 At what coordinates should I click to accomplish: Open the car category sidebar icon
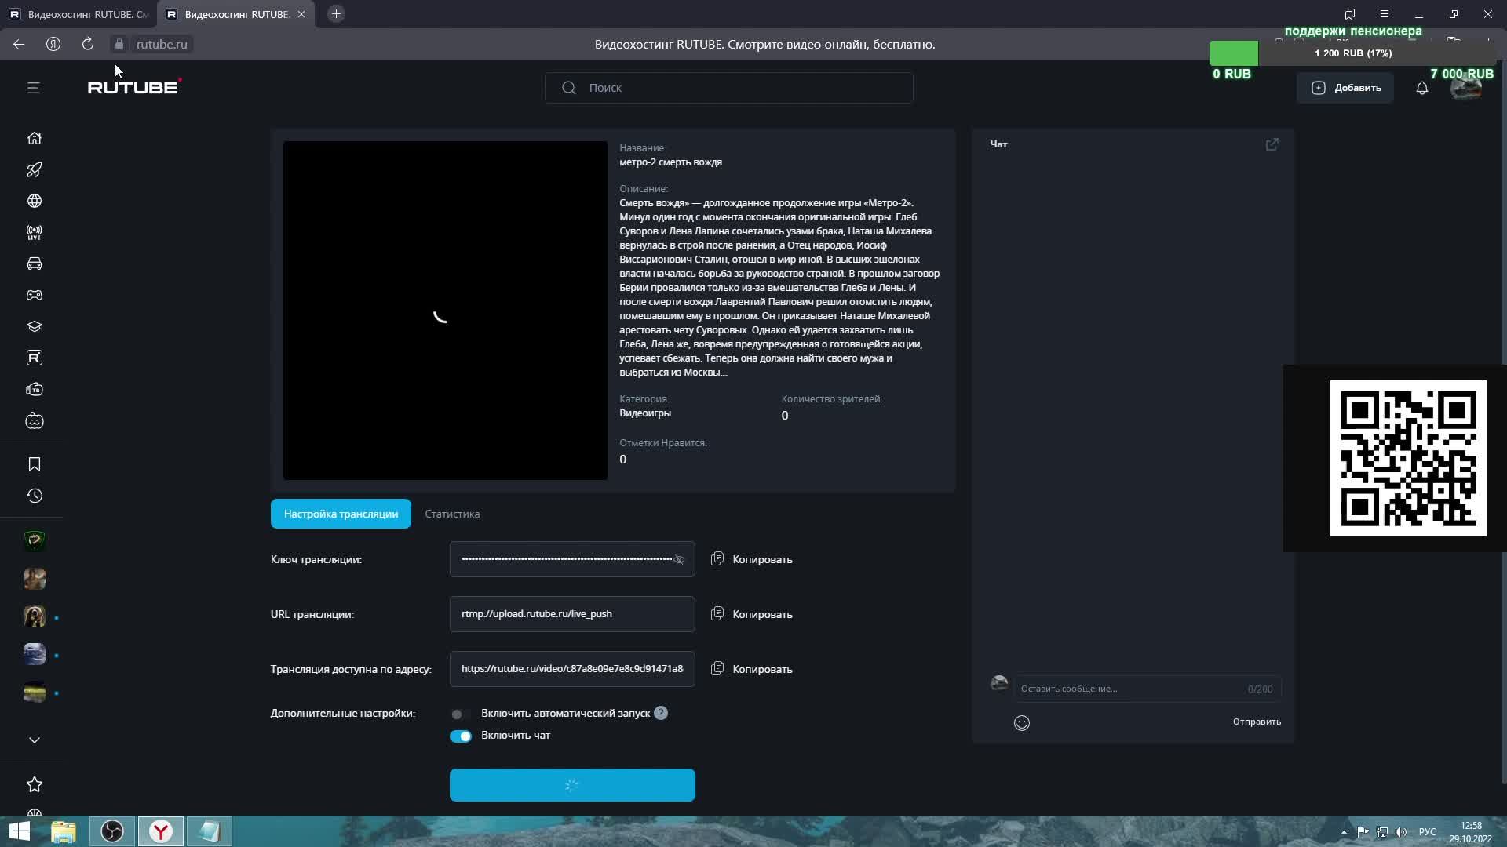click(x=35, y=264)
